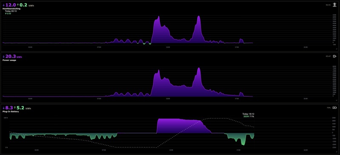Click the 8.3 battery charge total
This screenshot has width=340, height=155.
tap(9, 108)
